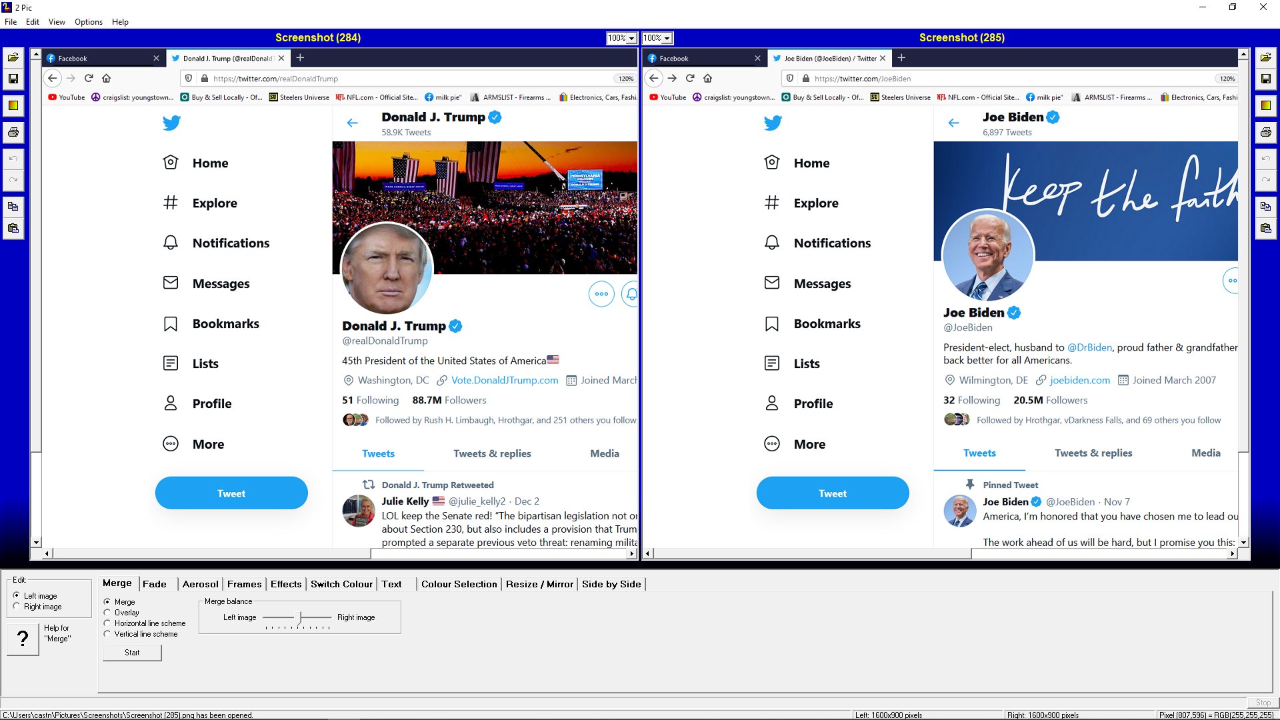1280x720 pixels.
Task: Click the question mark help icon
Action: click(x=23, y=638)
